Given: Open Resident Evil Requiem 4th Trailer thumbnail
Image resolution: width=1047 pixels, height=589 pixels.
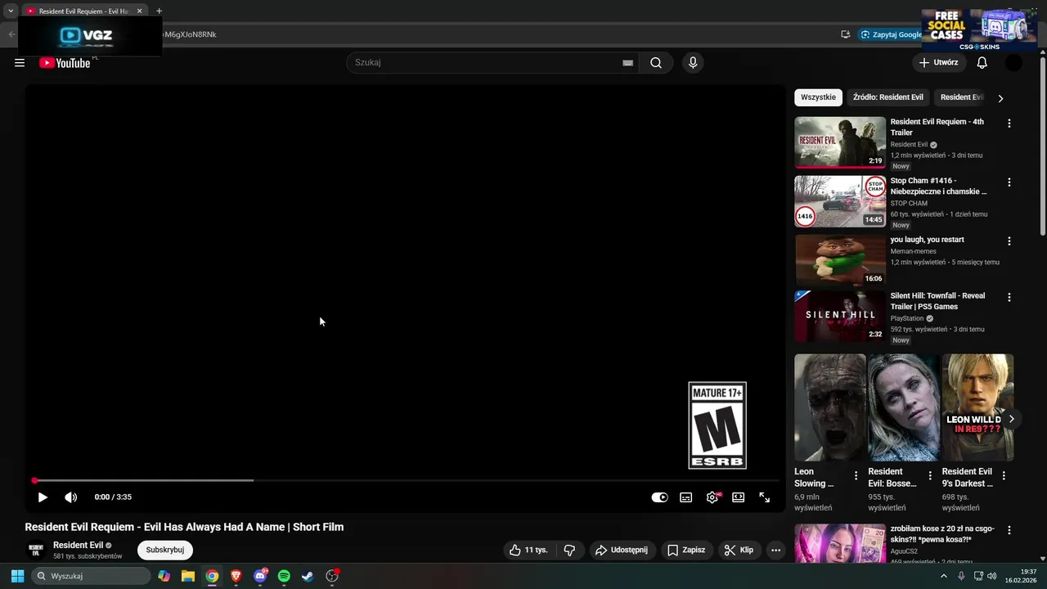Looking at the screenshot, I should pos(840,142).
